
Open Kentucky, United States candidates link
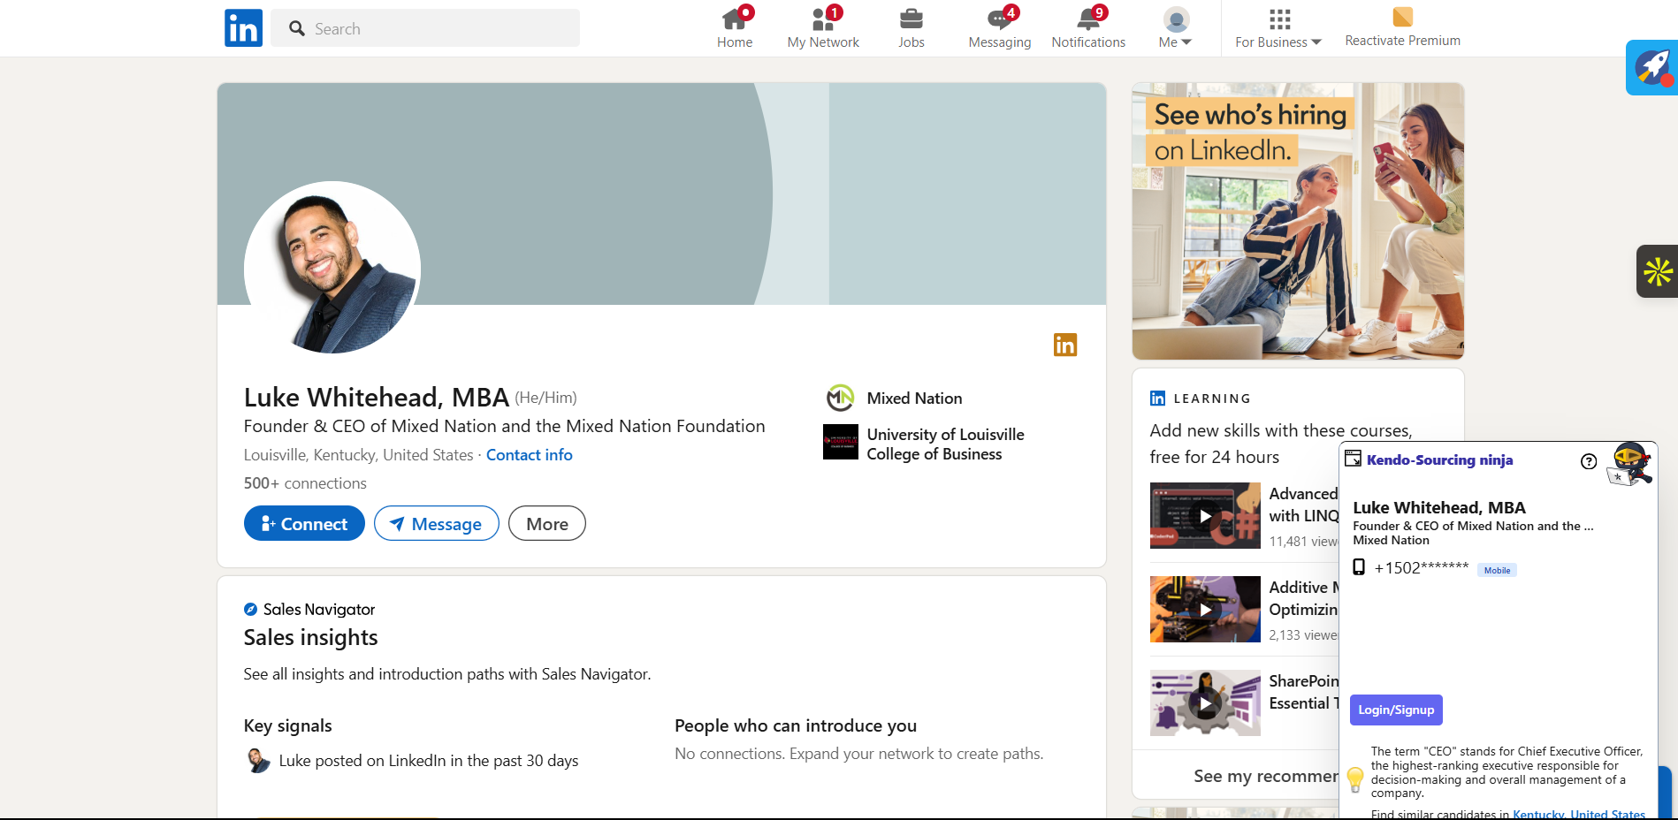click(1579, 814)
